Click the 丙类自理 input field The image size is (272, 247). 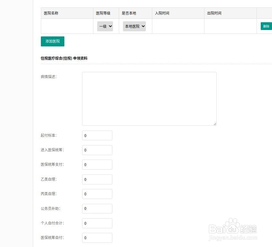97,194
